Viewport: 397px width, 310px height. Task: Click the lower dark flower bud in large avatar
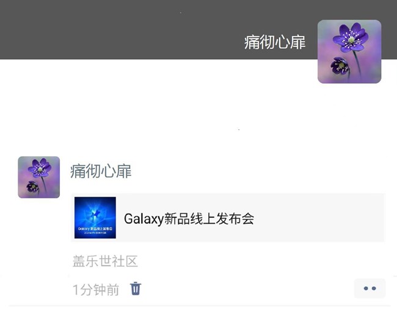click(x=340, y=66)
